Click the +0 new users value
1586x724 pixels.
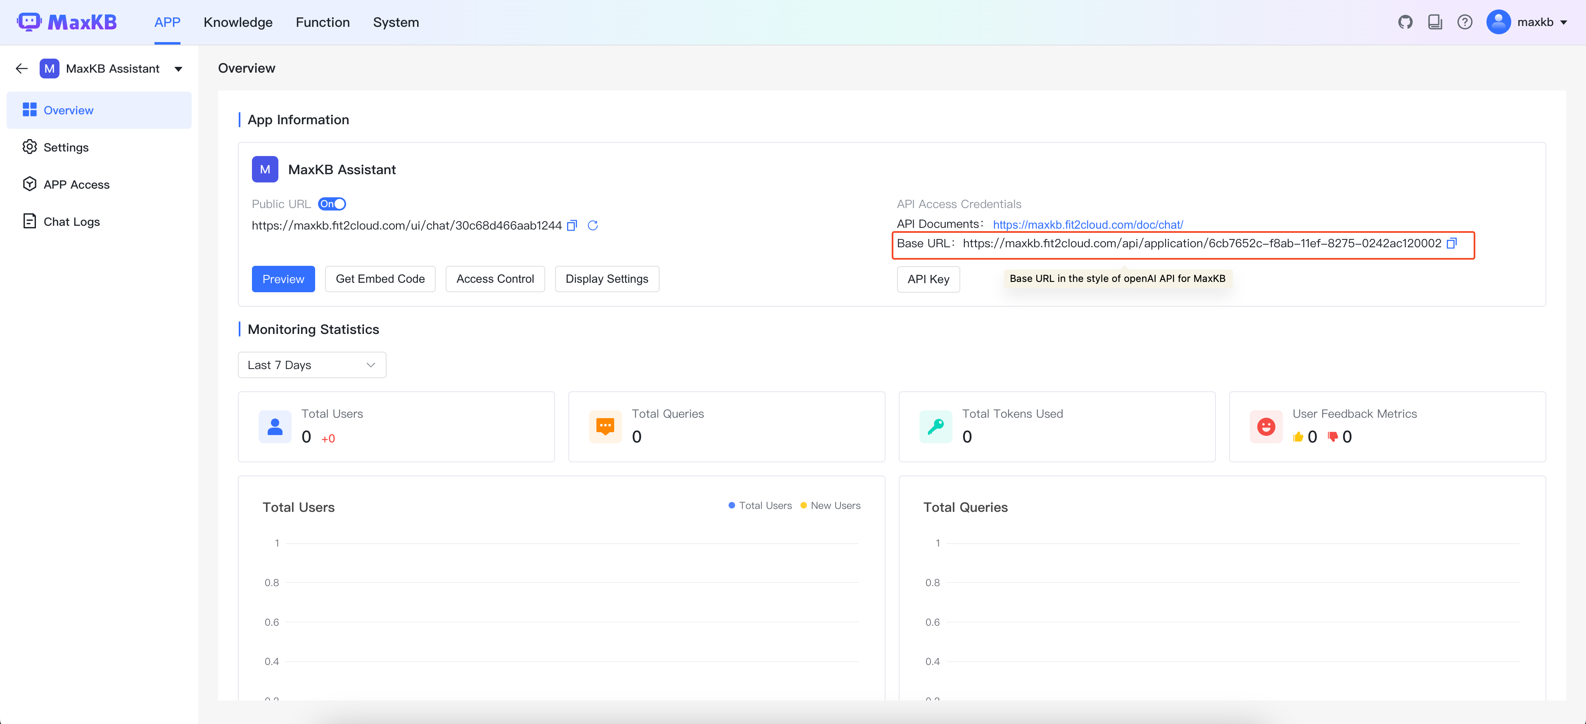(x=328, y=439)
